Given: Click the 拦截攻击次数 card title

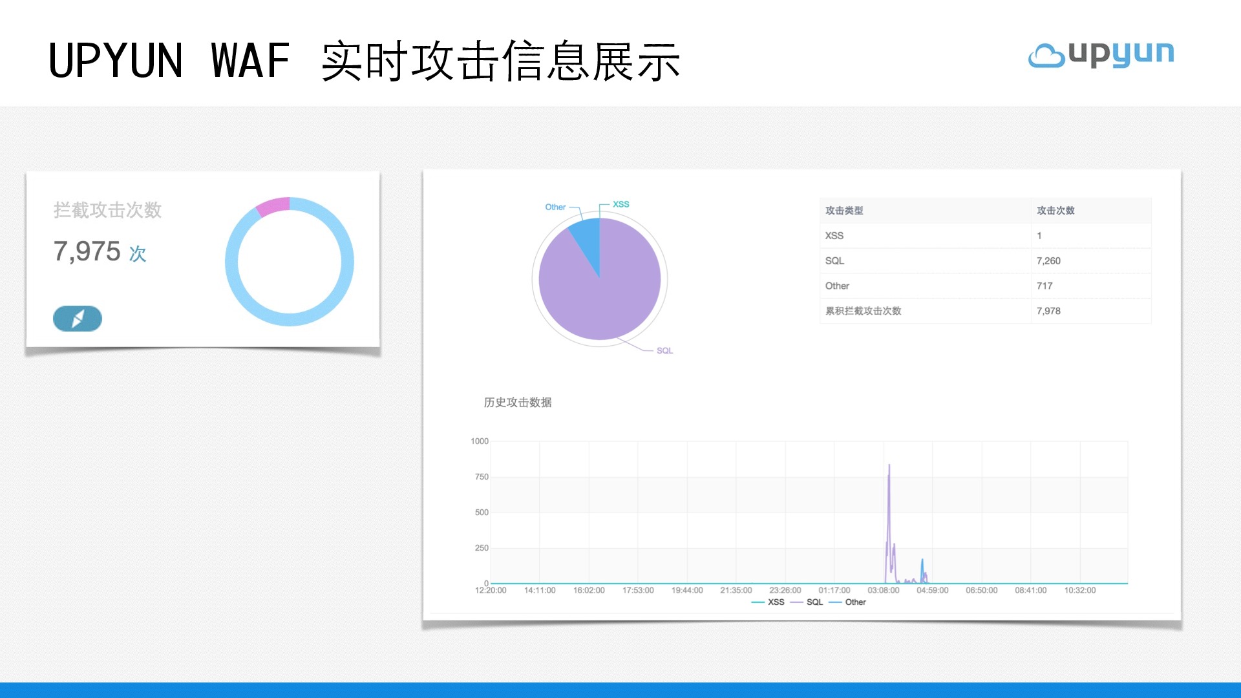Looking at the screenshot, I should [x=107, y=210].
